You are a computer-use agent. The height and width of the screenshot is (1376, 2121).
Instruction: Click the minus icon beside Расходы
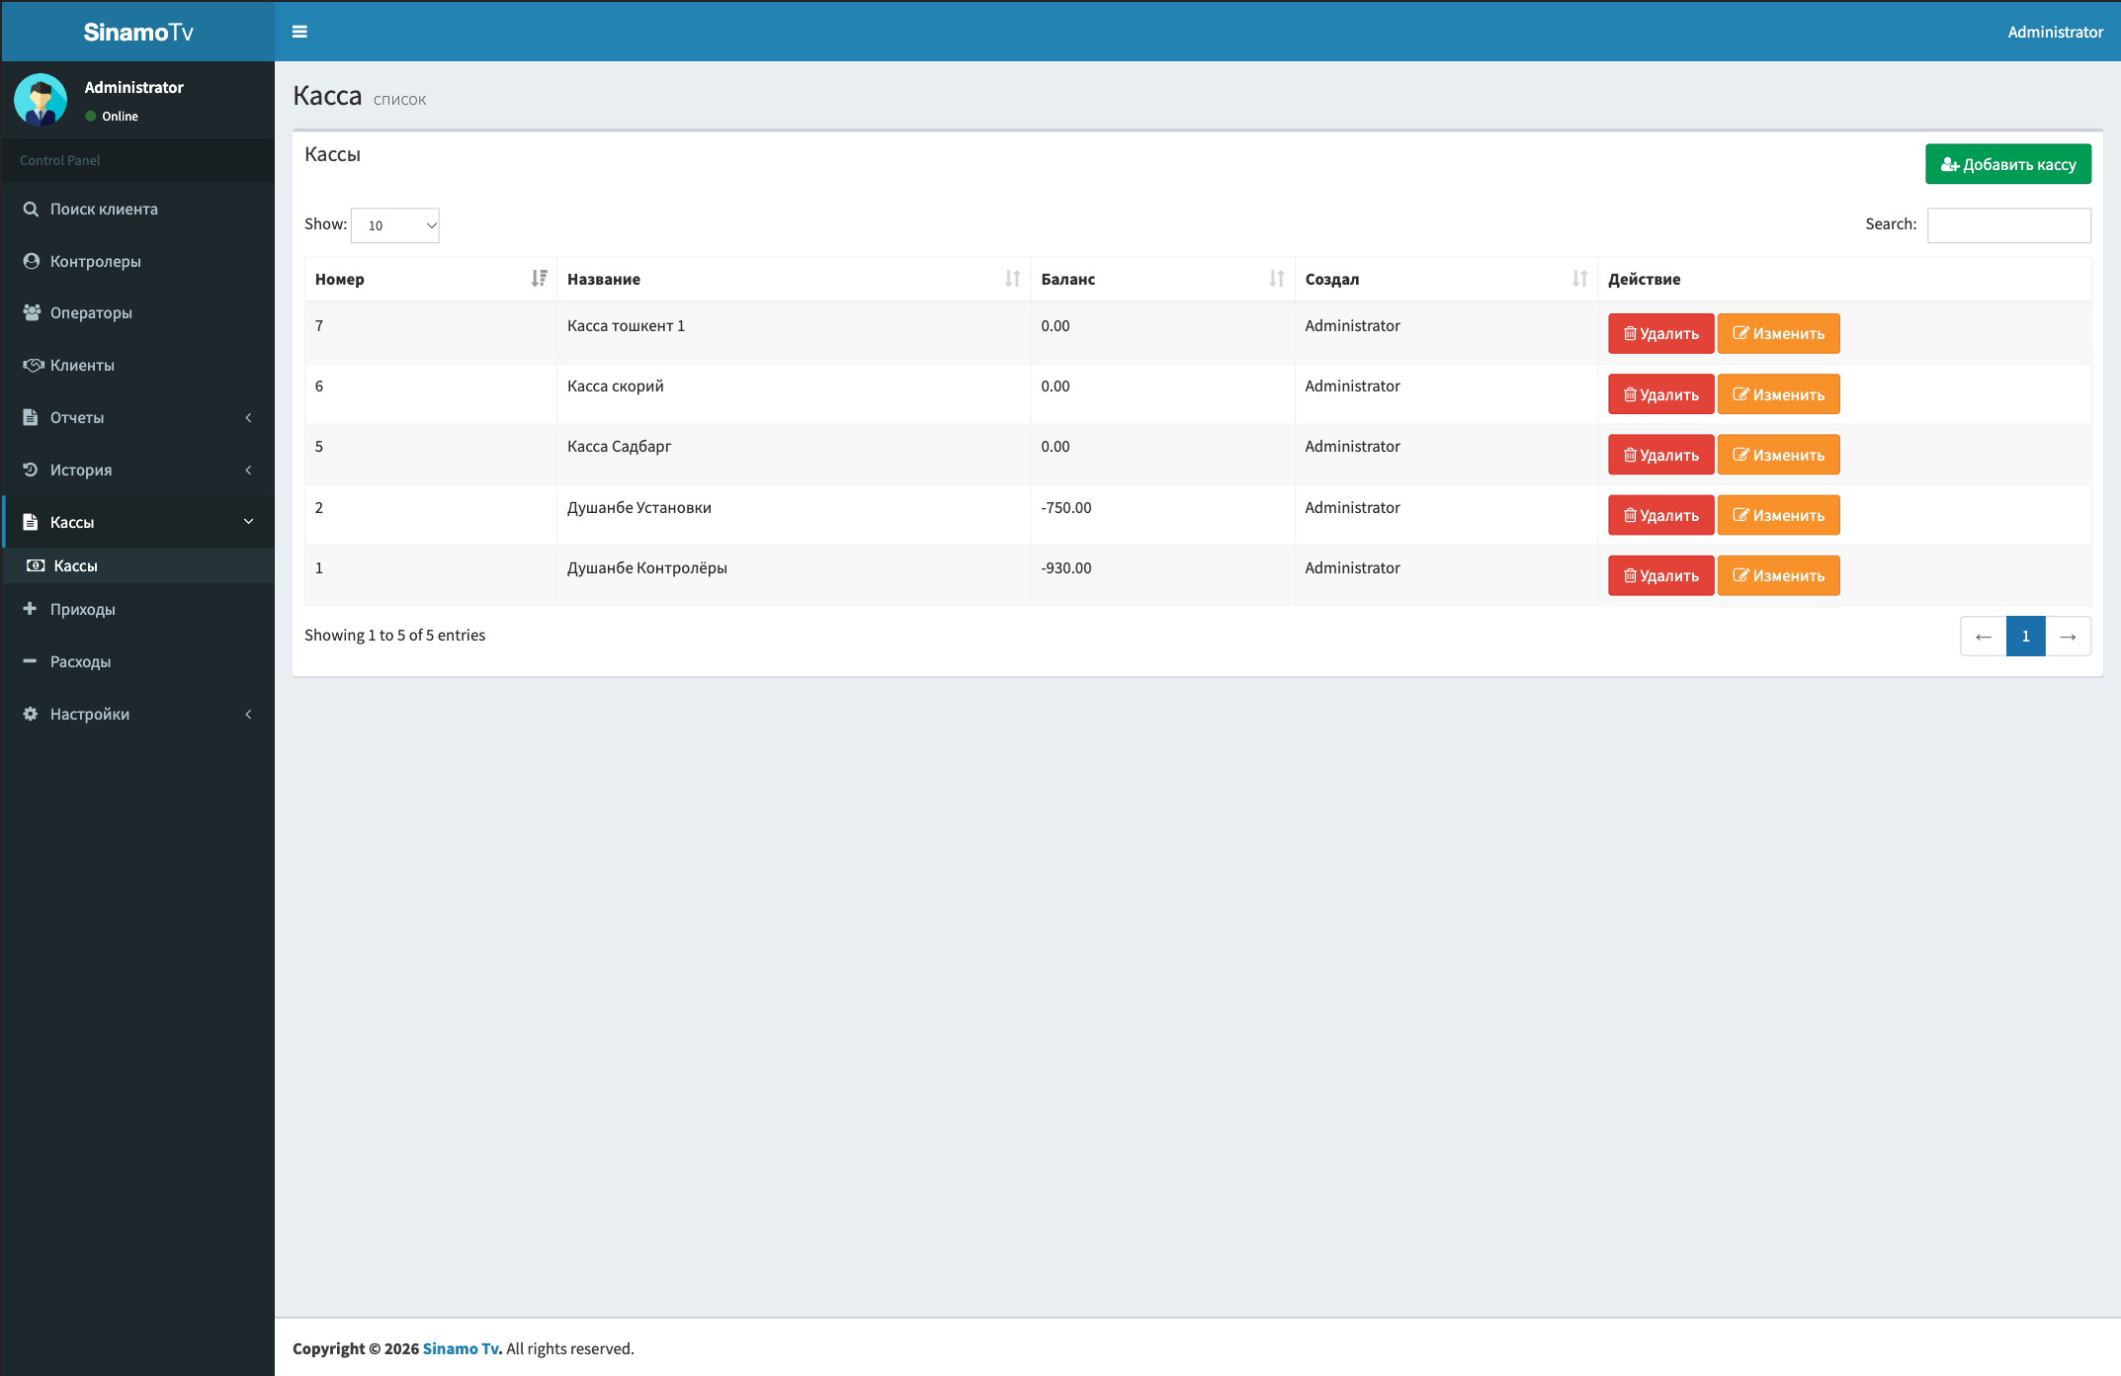click(30, 661)
